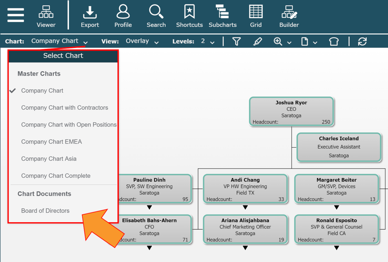Select the Charles Iceland assistant box
388x262 pixels.
point(339,147)
